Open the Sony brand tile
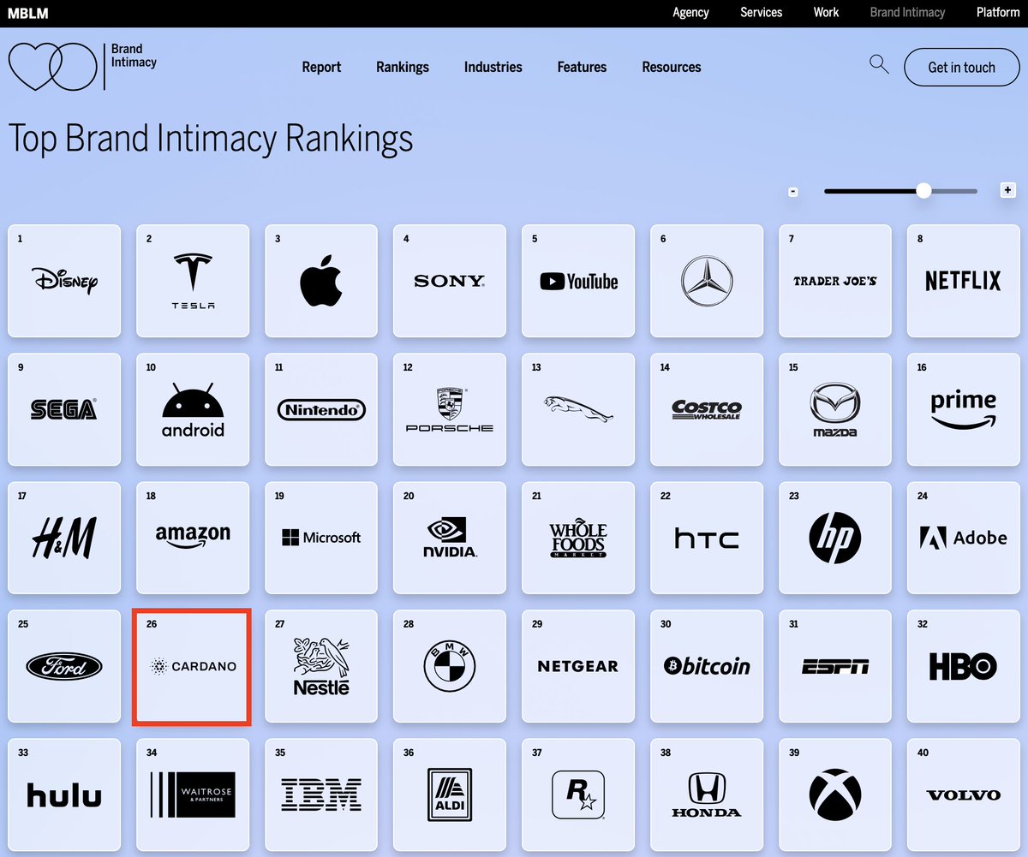The width and height of the screenshot is (1028, 857). pos(450,281)
